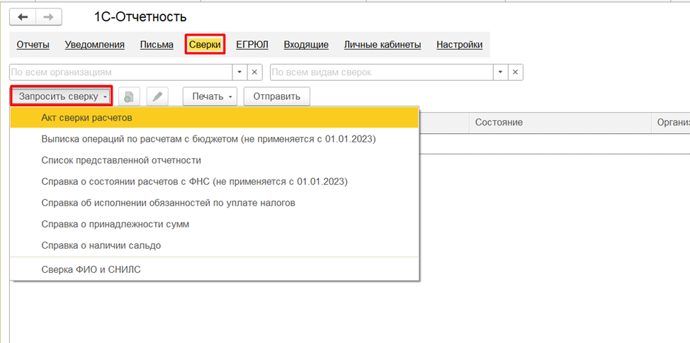The height and width of the screenshot is (343, 690).
Task: Expand the organizations filter dropdown arrow
Action: [240, 72]
